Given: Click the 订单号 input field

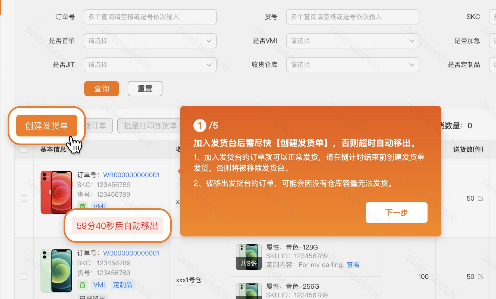Looking at the screenshot, I should point(150,17).
